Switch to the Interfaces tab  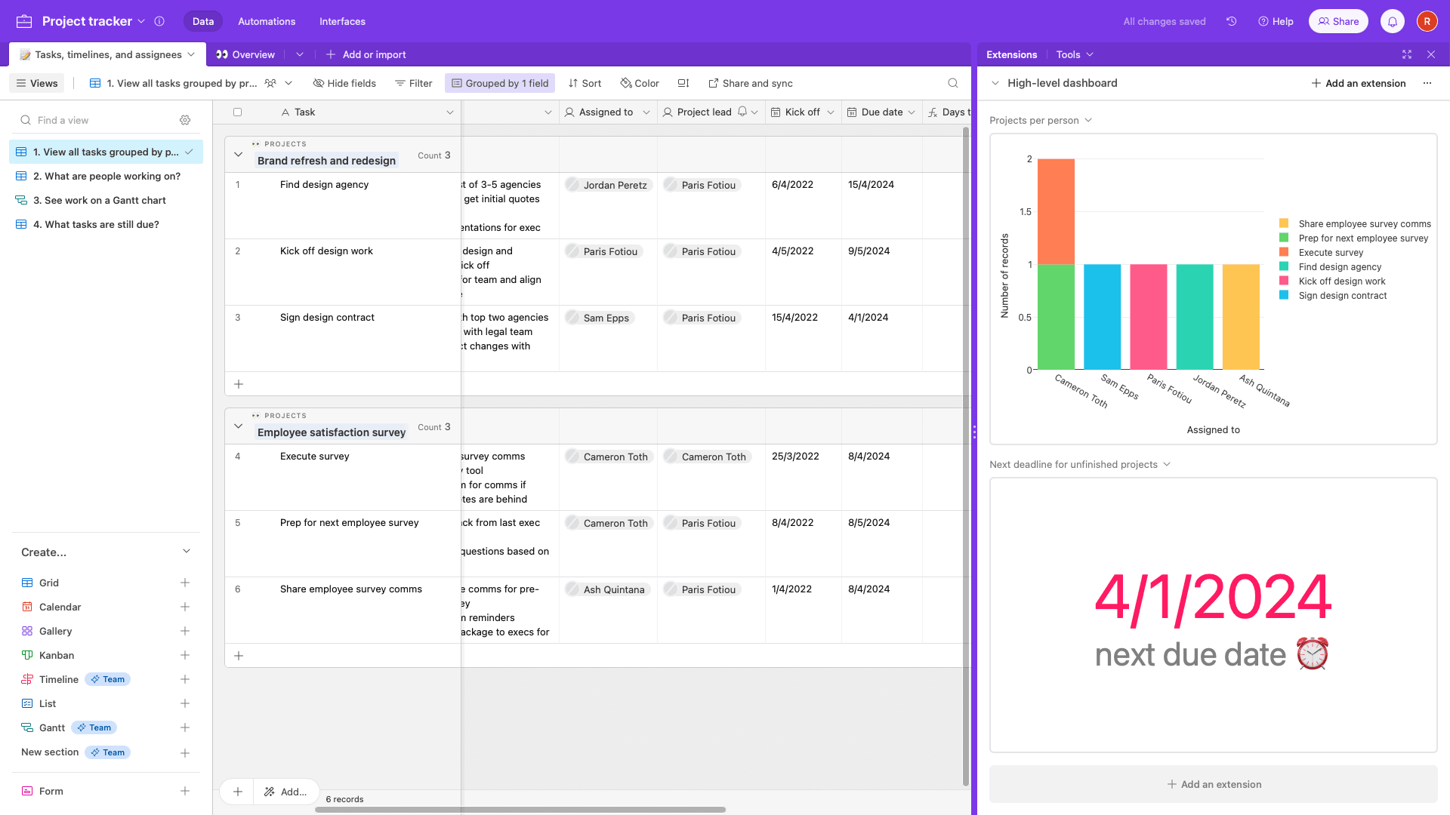point(342,21)
